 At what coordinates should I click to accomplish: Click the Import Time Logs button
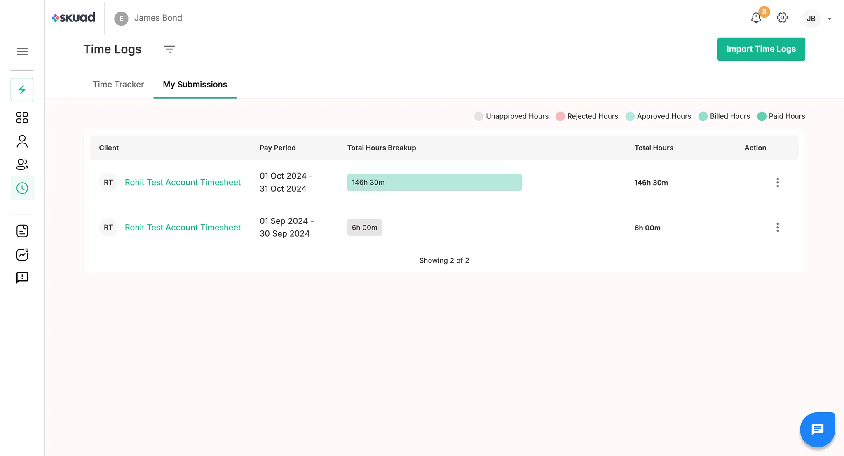(761, 49)
